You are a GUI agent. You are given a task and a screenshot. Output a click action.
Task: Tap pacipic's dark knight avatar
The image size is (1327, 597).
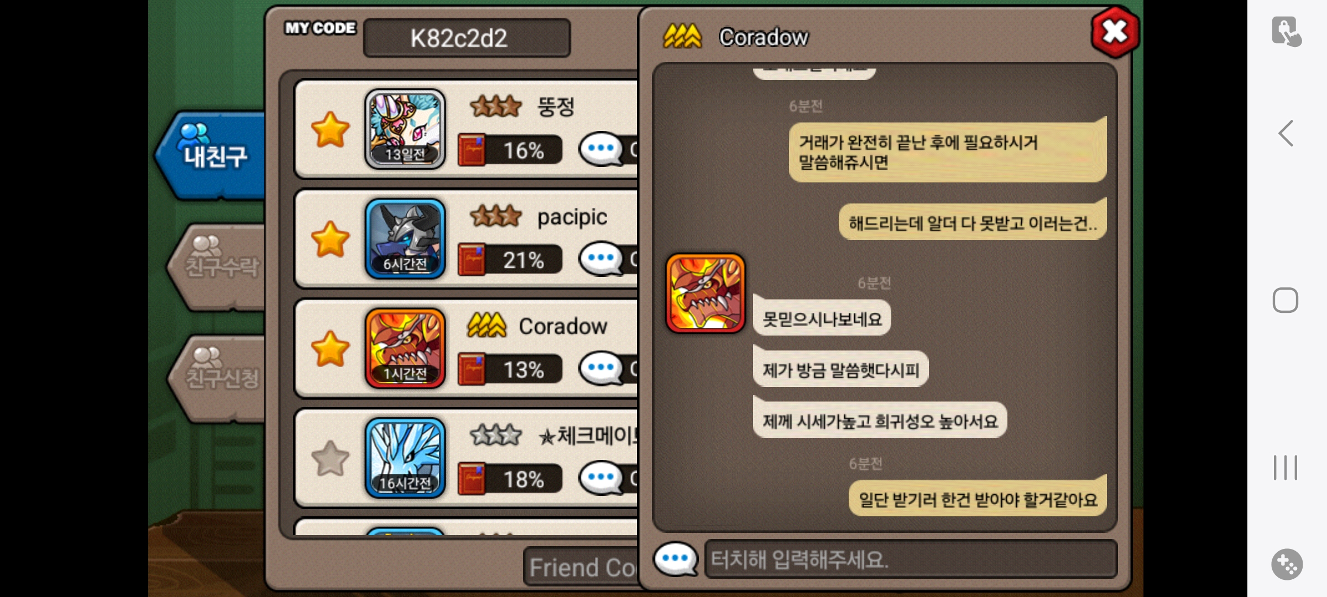[x=405, y=239]
